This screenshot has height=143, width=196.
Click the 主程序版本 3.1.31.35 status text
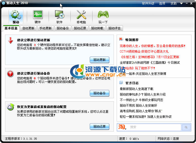21,139
